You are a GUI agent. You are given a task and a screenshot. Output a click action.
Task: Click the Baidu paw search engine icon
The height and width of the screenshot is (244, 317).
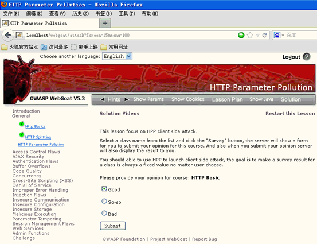pyautogui.click(x=277, y=35)
